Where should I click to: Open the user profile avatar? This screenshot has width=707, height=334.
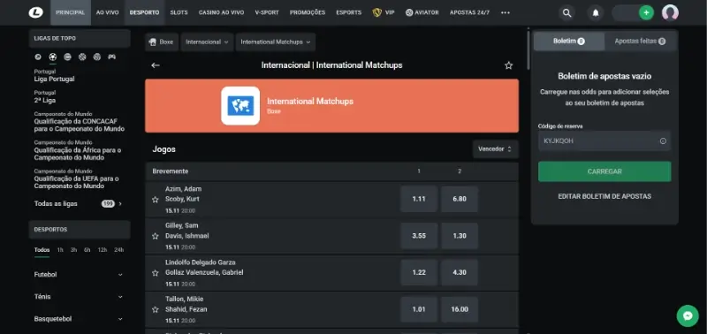tap(670, 13)
